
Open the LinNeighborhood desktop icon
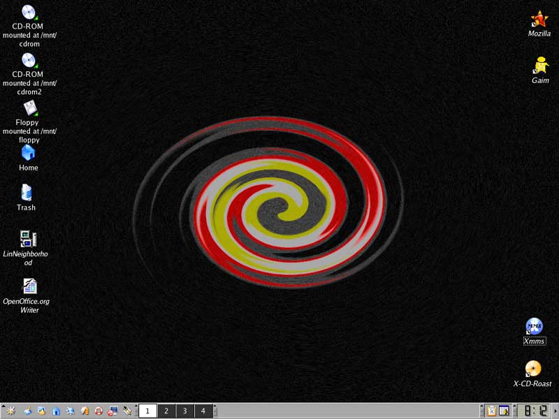pyautogui.click(x=28, y=239)
